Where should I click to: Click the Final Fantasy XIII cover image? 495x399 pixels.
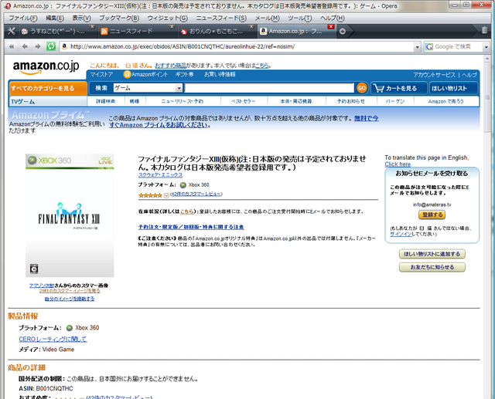70,215
